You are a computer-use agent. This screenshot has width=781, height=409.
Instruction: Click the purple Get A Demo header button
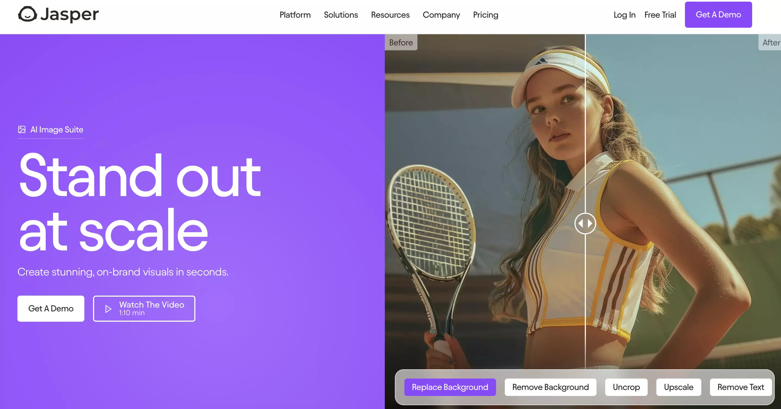718,14
